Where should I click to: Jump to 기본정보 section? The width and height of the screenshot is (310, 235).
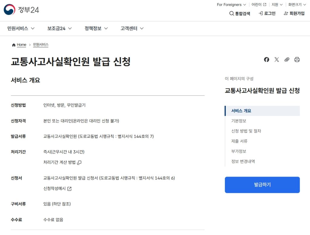(239, 121)
